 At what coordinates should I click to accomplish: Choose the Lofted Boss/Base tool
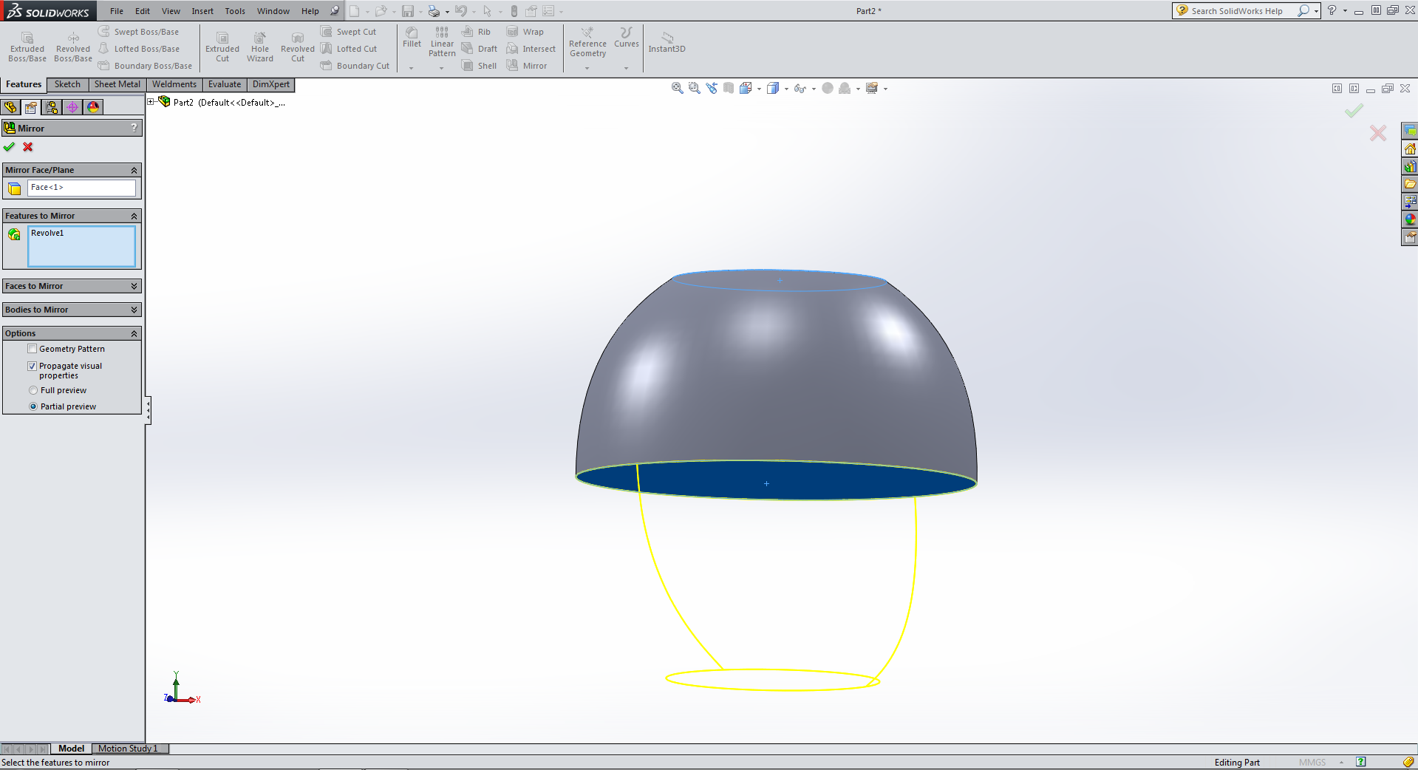tap(139, 49)
